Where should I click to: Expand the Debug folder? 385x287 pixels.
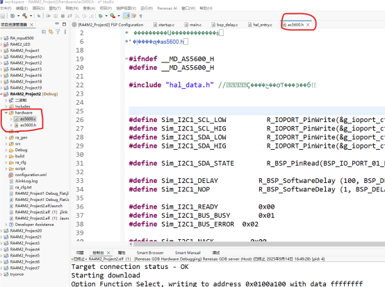pos(6,150)
